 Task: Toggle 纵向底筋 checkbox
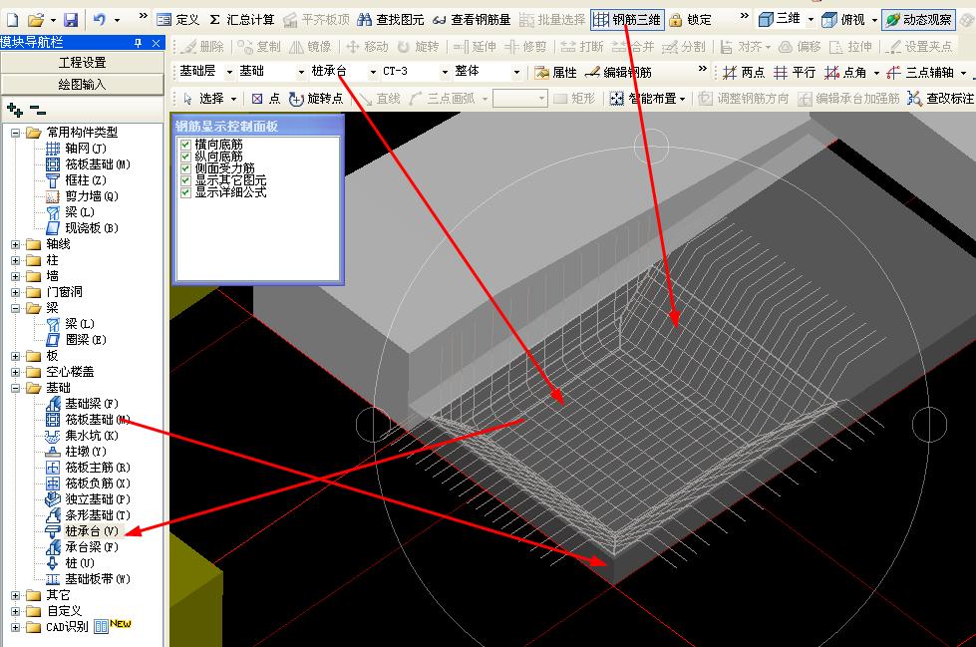[185, 157]
